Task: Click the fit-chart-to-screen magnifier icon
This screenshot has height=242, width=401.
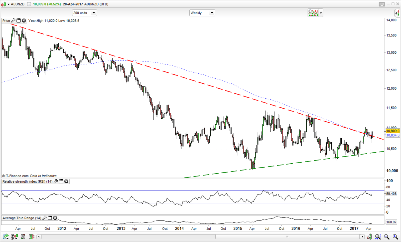Action: click(x=378, y=237)
